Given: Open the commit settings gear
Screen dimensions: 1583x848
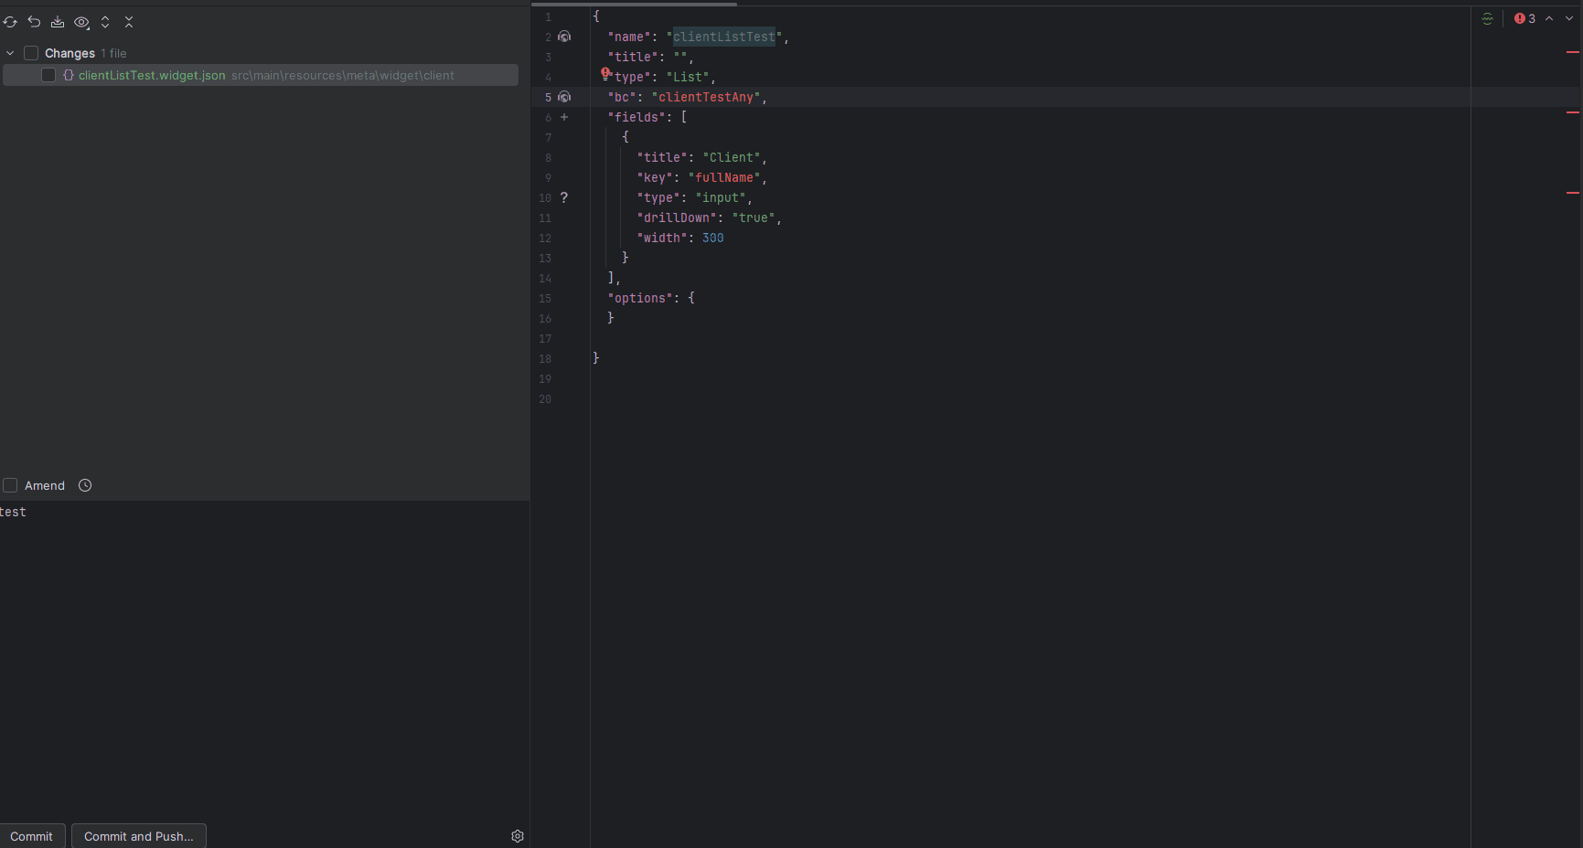Looking at the screenshot, I should tap(518, 836).
